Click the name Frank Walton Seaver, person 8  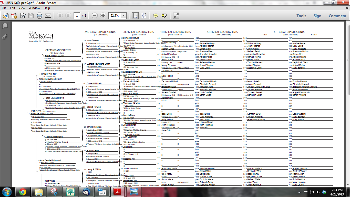[x=55, y=56]
